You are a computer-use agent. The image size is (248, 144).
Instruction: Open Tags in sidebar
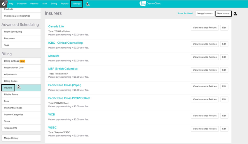click(21, 45)
